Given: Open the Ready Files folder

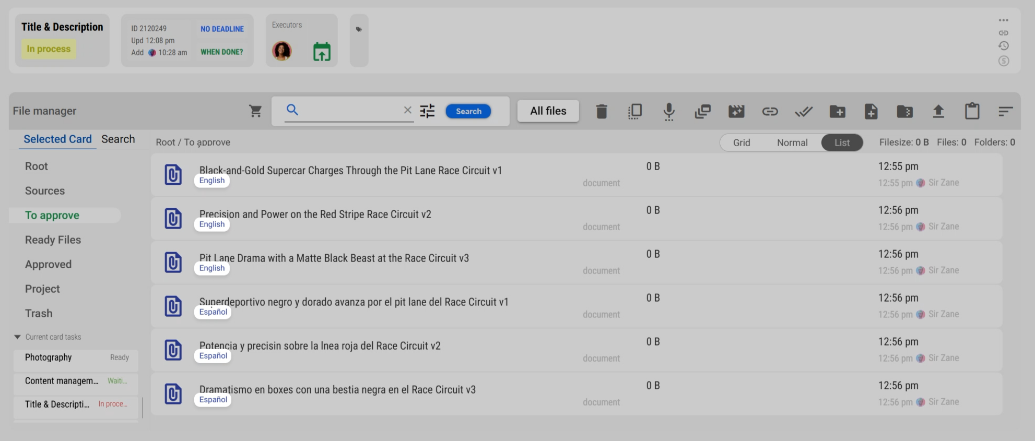Looking at the screenshot, I should coord(53,240).
